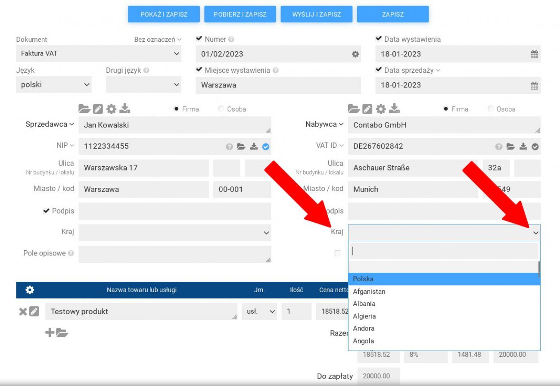
Task: Open folder icon in NIP field
Action: coord(241,146)
